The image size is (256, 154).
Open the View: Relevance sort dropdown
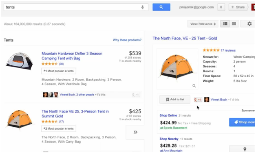pos(203,24)
